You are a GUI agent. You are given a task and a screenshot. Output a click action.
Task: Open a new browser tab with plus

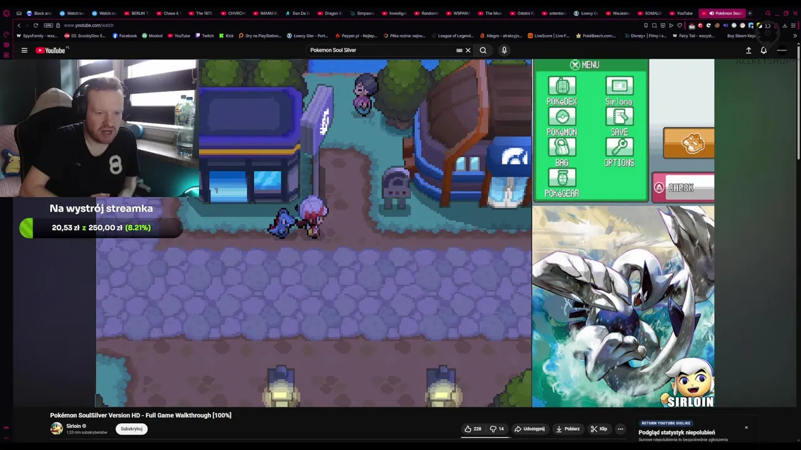(x=750, y=13)
